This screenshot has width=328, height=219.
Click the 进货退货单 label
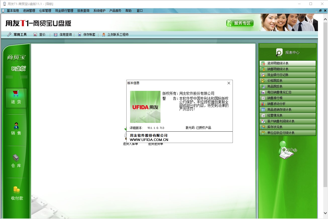tap(155, 144)
